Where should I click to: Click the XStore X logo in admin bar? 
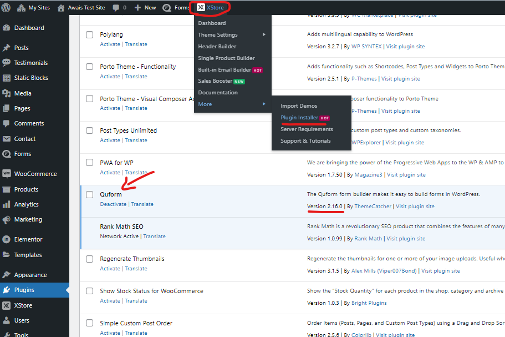coord(201,7)
